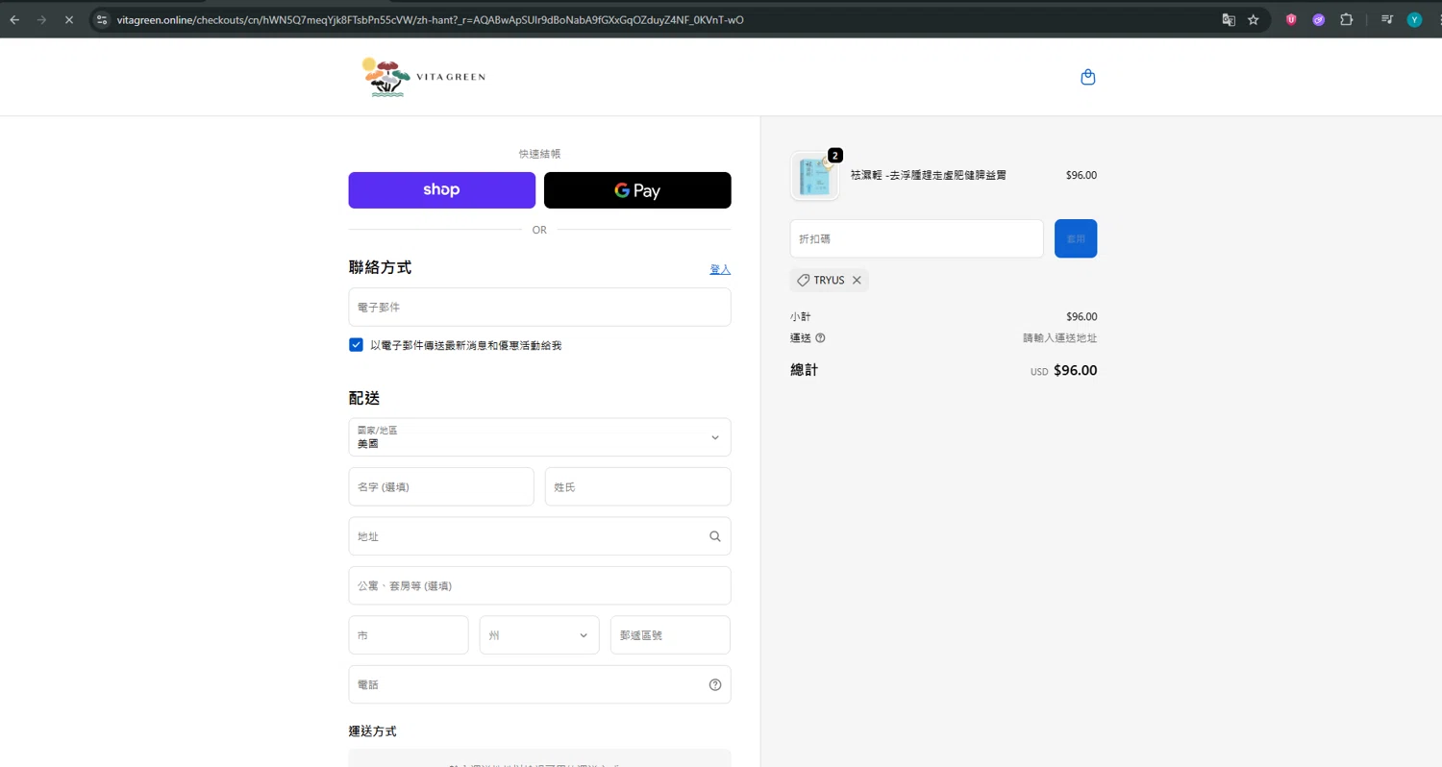Open the state dropdown
The image size is (1442, 767).
(x=539, y=635)
